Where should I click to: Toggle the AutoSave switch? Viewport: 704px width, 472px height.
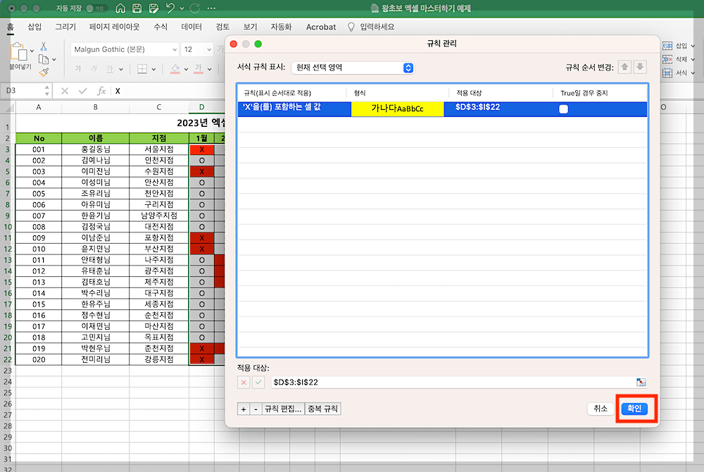(x=96, y=8)
